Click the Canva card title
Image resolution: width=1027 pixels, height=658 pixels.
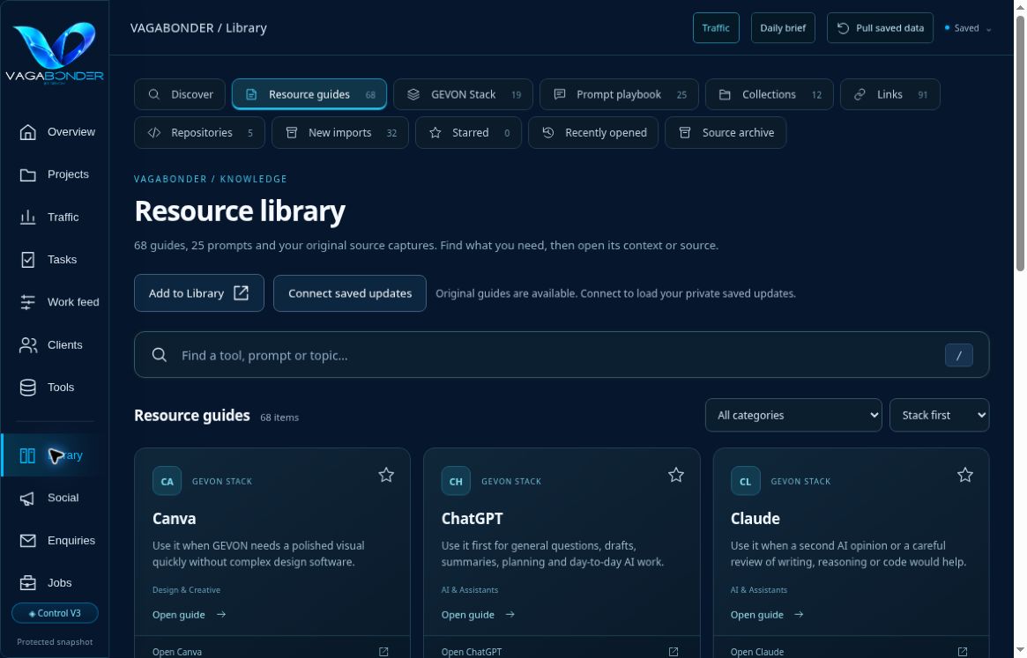tap(175, 519)
